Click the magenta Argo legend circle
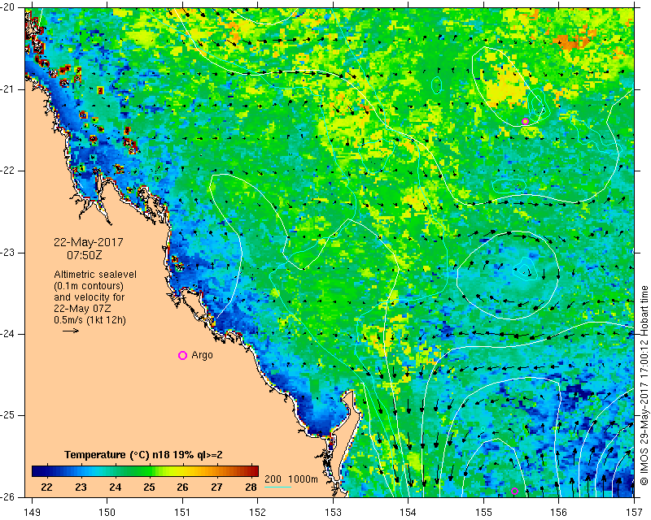The image size is (651, 520). click(x=182, y=355)
